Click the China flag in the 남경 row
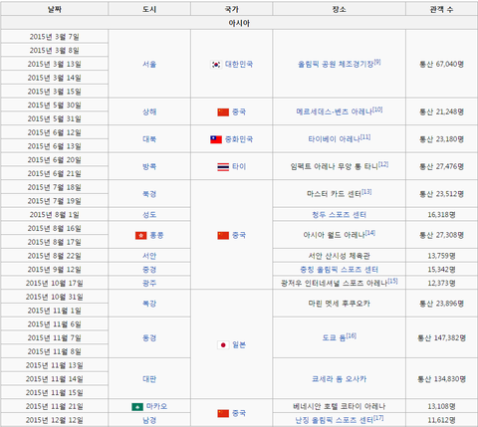 pyautogui.click(x=223, y=413)
